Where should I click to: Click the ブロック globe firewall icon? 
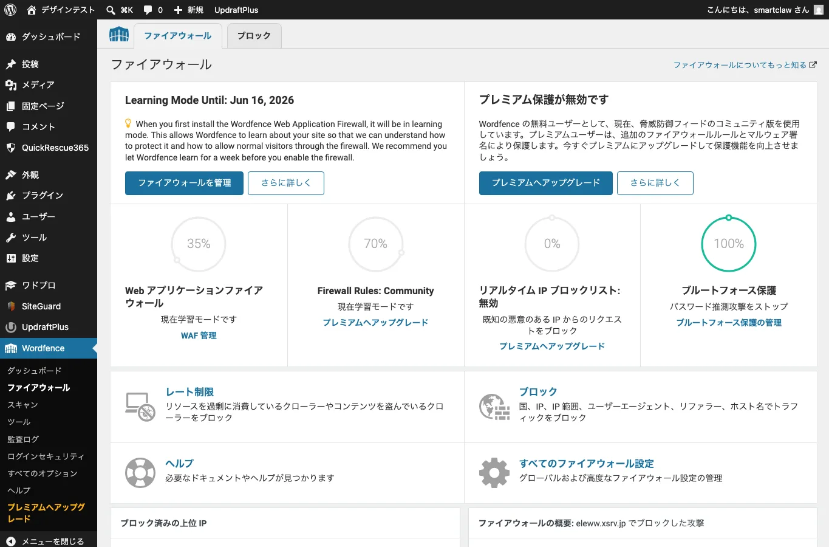(494, 407)
